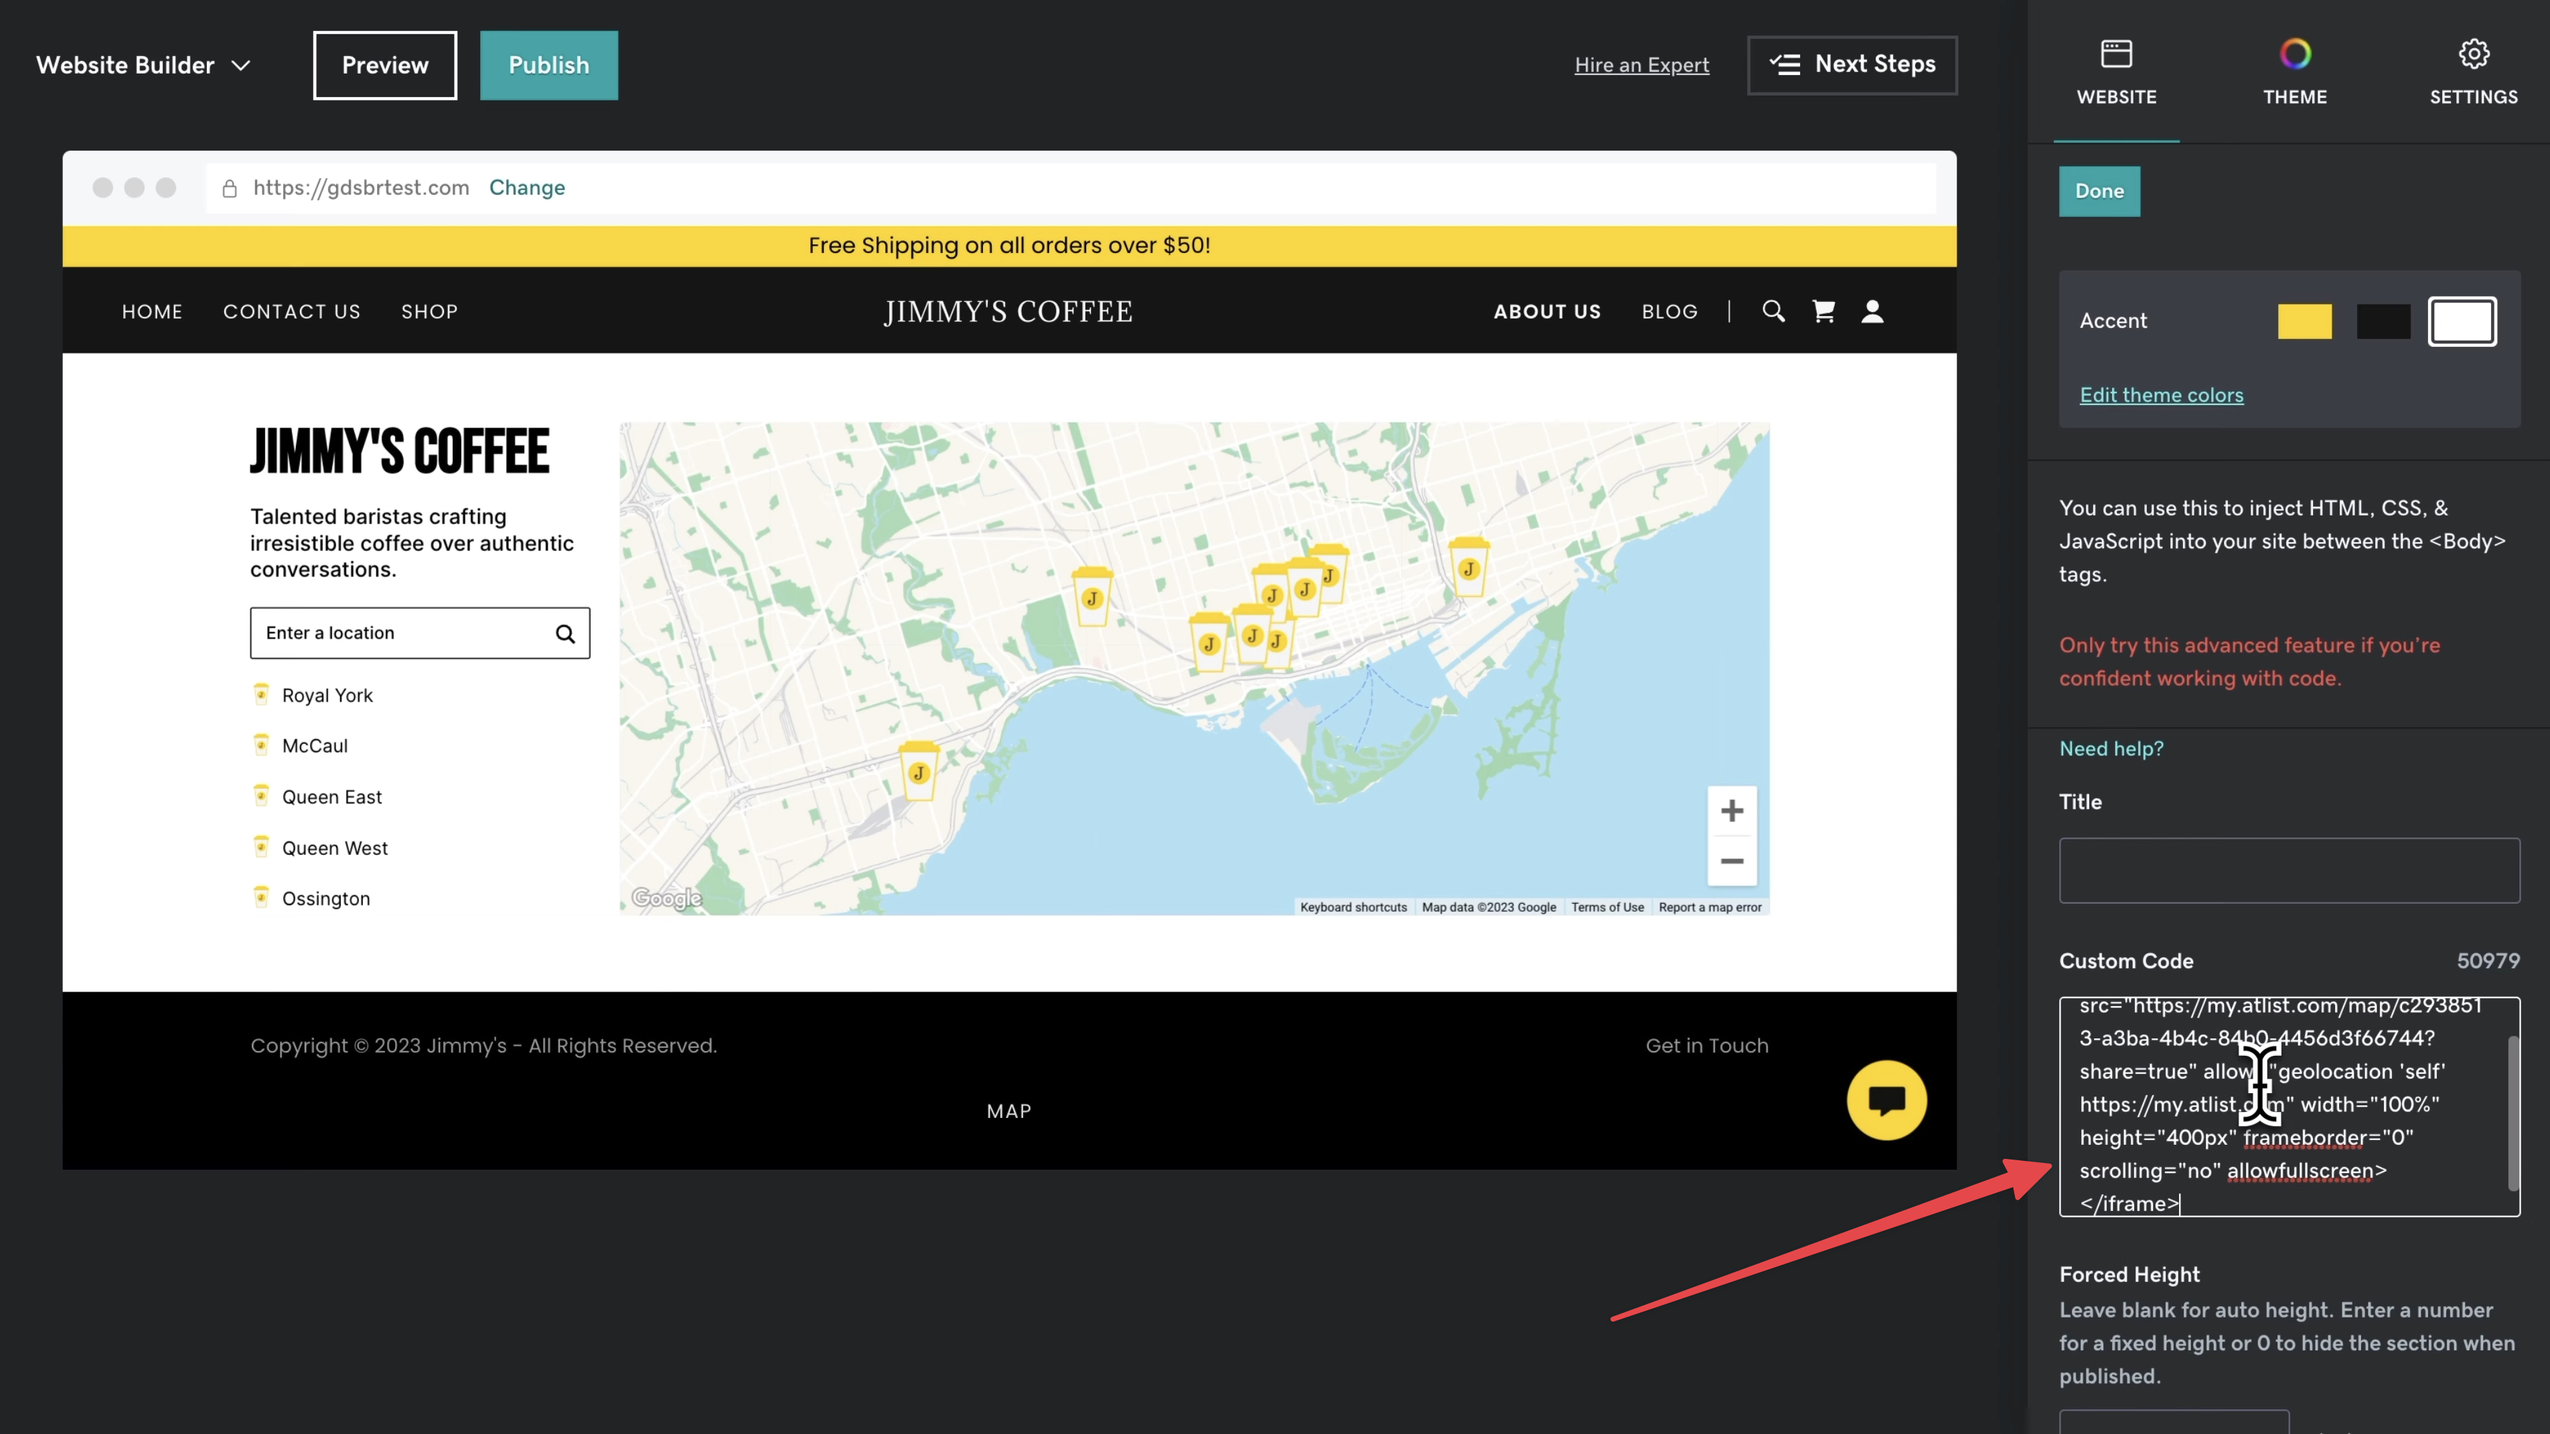Zoom in on the map
This screenshot has width=2550, height=1434.
1731,811
